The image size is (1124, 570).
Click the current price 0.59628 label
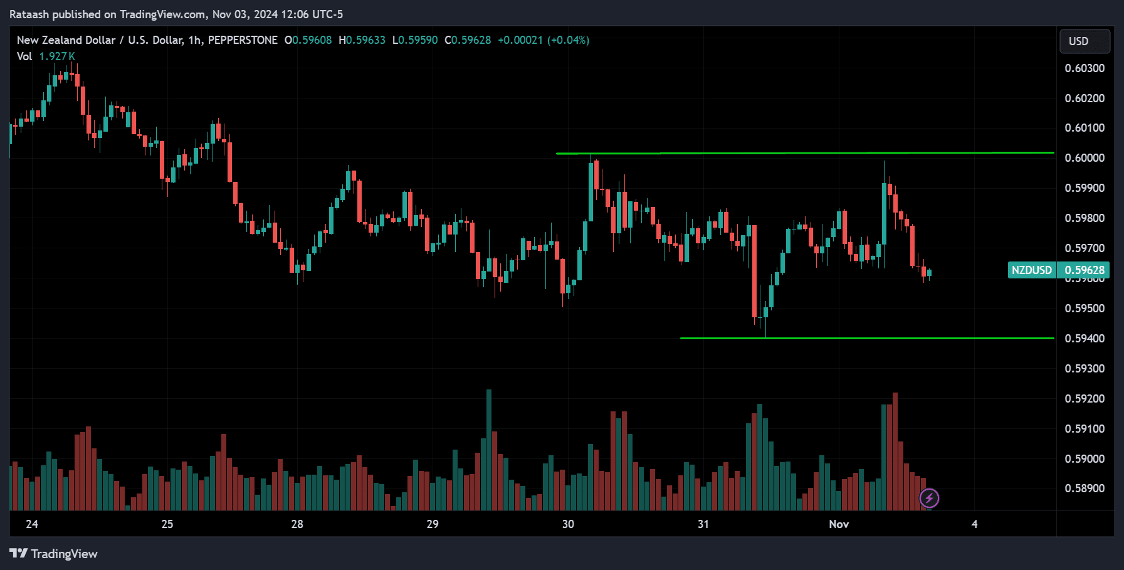click(1084, 270)
